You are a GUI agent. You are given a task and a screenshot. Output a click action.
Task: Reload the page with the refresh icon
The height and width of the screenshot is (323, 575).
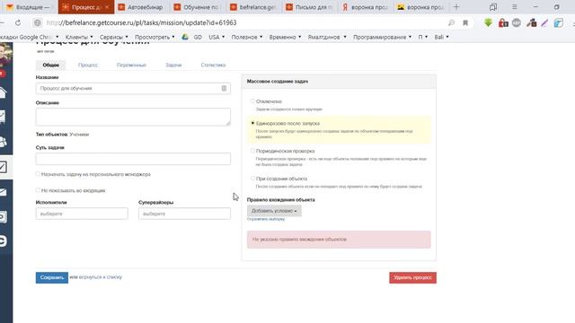pos(18,22)
